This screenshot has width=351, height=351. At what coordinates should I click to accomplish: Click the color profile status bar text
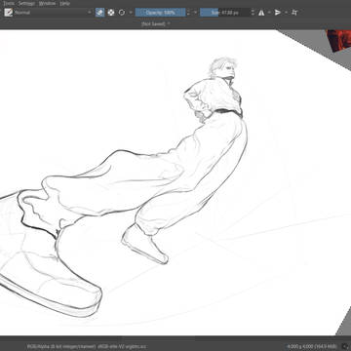tap(88, 346)
